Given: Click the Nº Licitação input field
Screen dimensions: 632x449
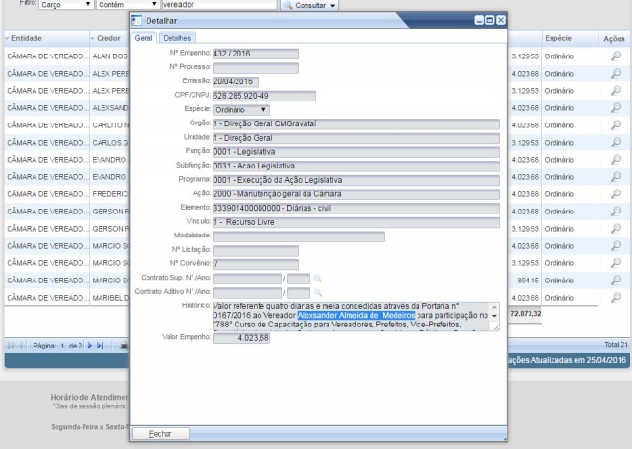Looking at the screenshot, I should coord(255,251).
